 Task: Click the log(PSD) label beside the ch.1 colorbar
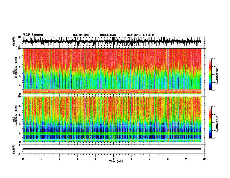point(217,76)
